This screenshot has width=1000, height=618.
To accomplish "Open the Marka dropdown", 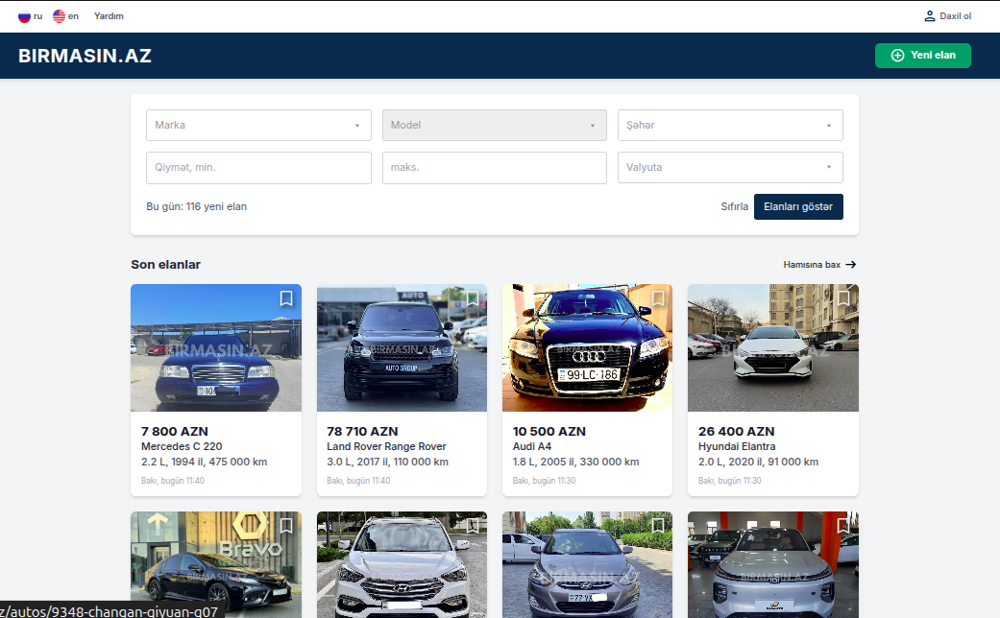I will click(258, 125).
